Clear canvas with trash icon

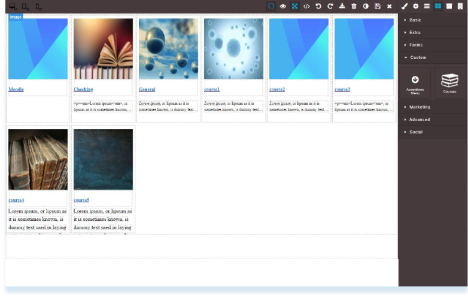(x=354, y=6)
